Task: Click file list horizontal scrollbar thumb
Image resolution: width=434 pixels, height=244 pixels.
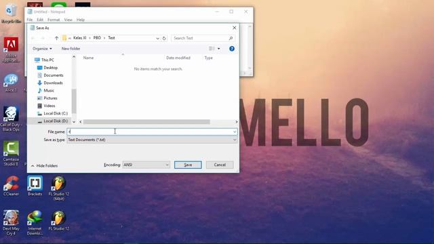Action: [x=146, y=122]
